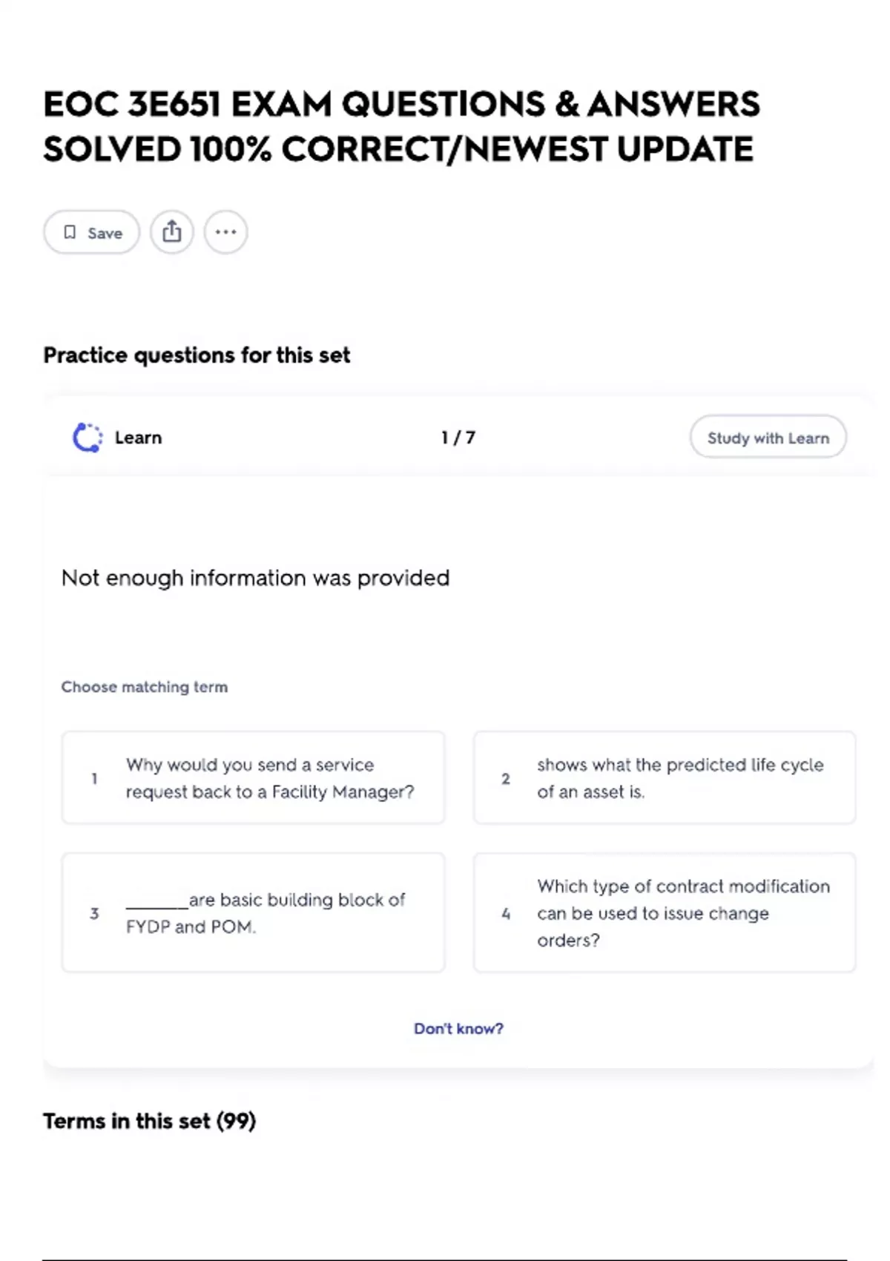
Task: Click the Not enough information prompt text
Action: click(x=255, y=578)
